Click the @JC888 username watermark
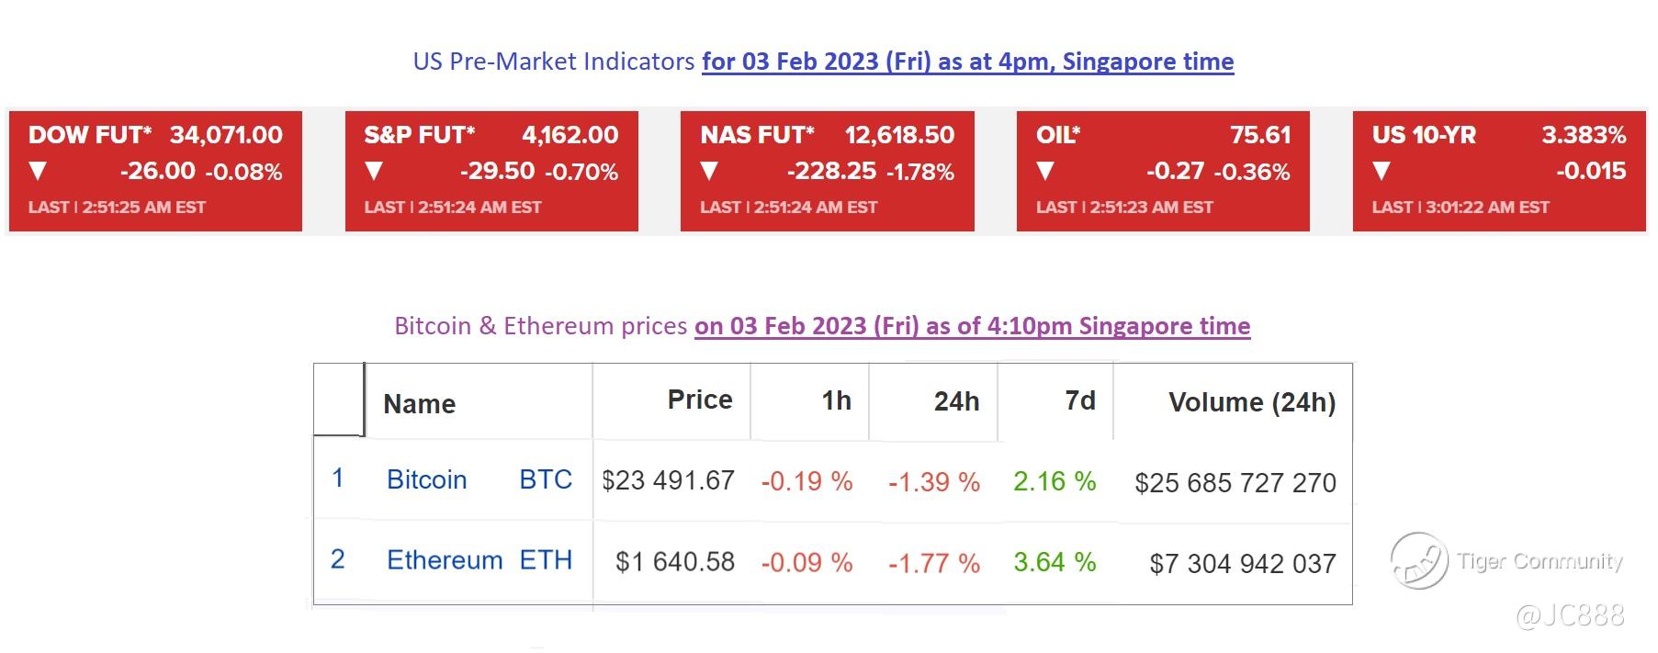Viewport: 1658px width, 653px height. click(x=1569, y=614)
